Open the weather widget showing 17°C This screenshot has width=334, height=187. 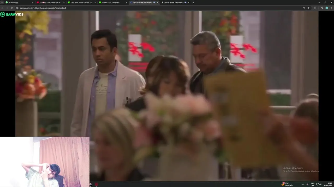coord(287,184)
